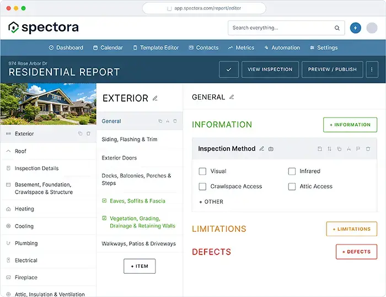Enable the Attic Access checkbox
The image size is (386, 297).
click(x=292, y=187)
